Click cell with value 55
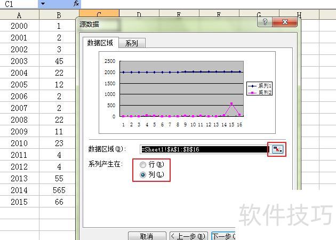This screenshot has width=336, height=240. coord(59,179)
